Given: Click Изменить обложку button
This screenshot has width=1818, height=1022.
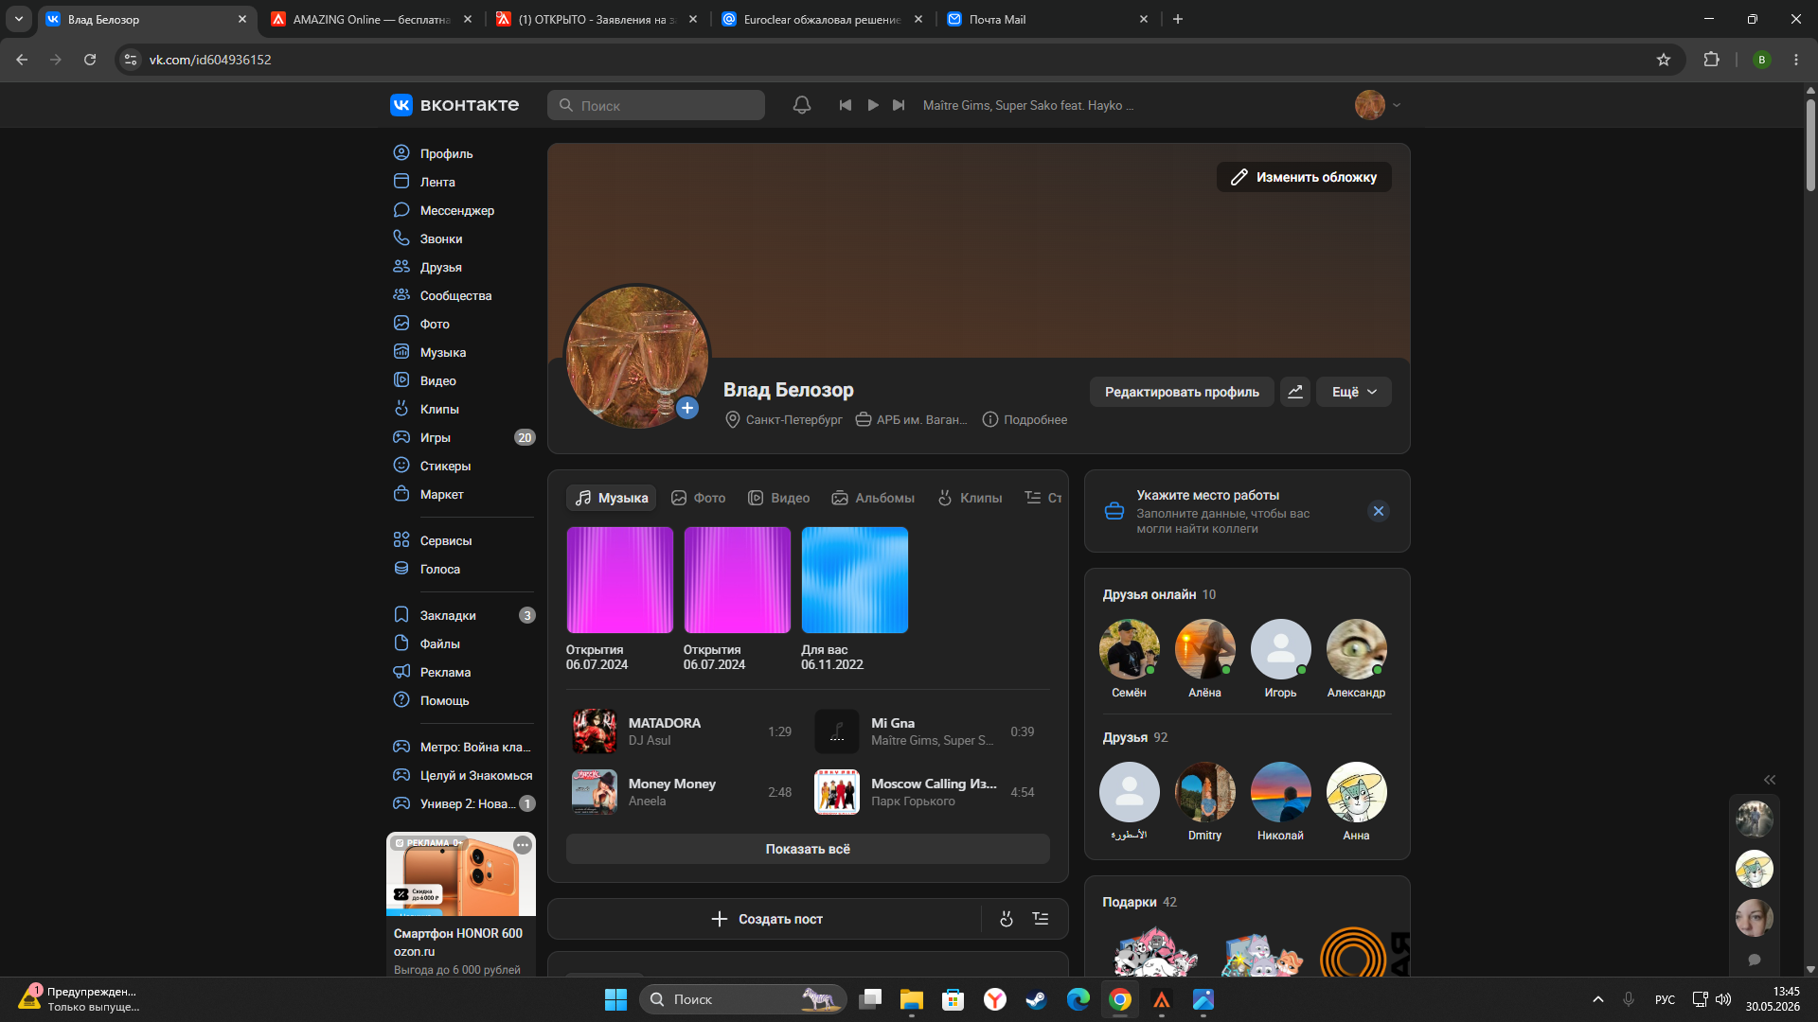Looking at the screenshot, I should pos(1304,177).
